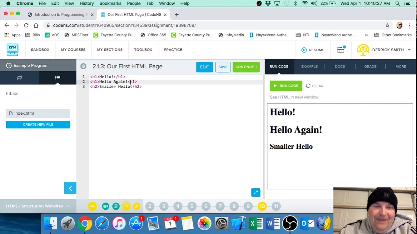The height and width of the screenshot is (234, 417).
Task: Open the NTI bookmarks folder
Action: 303,35
